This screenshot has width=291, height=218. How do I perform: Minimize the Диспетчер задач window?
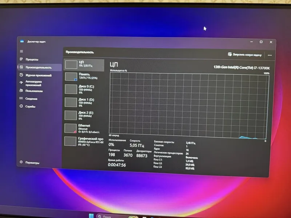pos(251,42)
